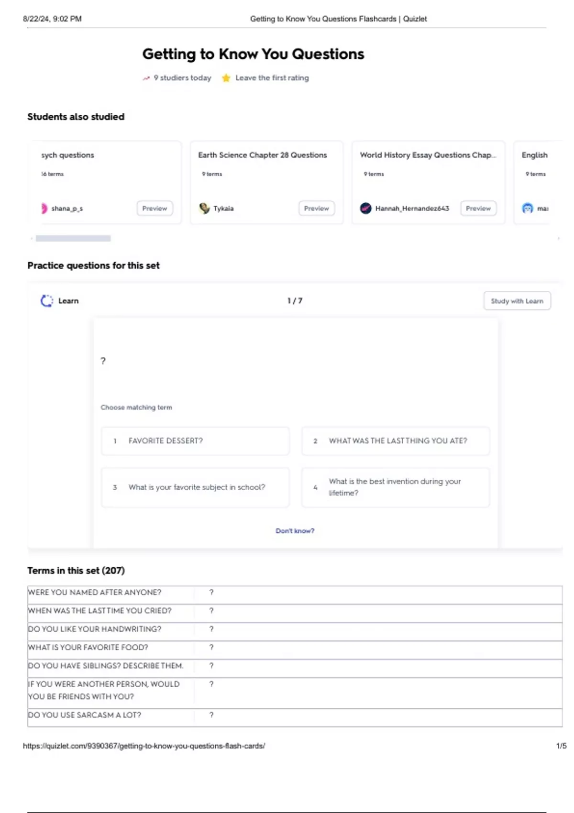Image resolution: width=574 pixels, height=813 pixels.
Task: Preview Earth Science Chapter 28 Questions
Action: [317, 209]
